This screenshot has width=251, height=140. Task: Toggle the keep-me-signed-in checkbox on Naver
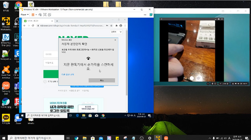coord(45,81)
